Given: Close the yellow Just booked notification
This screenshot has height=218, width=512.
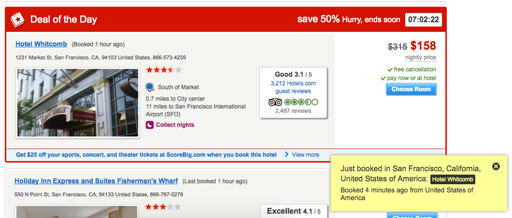Looking at the screenshot, I should click(x=496, y=166).
